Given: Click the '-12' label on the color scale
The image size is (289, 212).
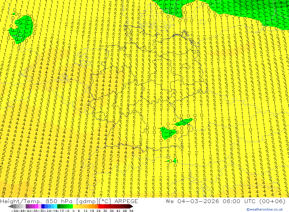Looking at the screenshot, I should (x=60, y=211).
